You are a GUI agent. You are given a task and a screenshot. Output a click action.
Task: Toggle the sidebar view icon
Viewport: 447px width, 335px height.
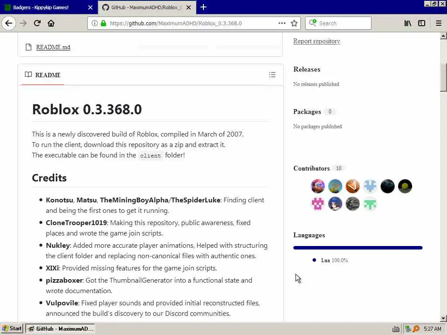pos(422,23)
